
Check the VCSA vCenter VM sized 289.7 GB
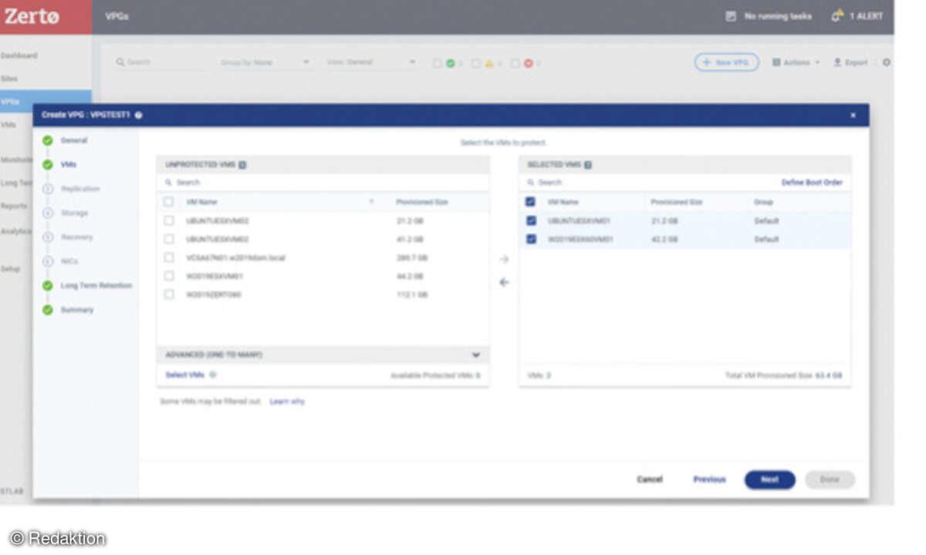(169, 257)
